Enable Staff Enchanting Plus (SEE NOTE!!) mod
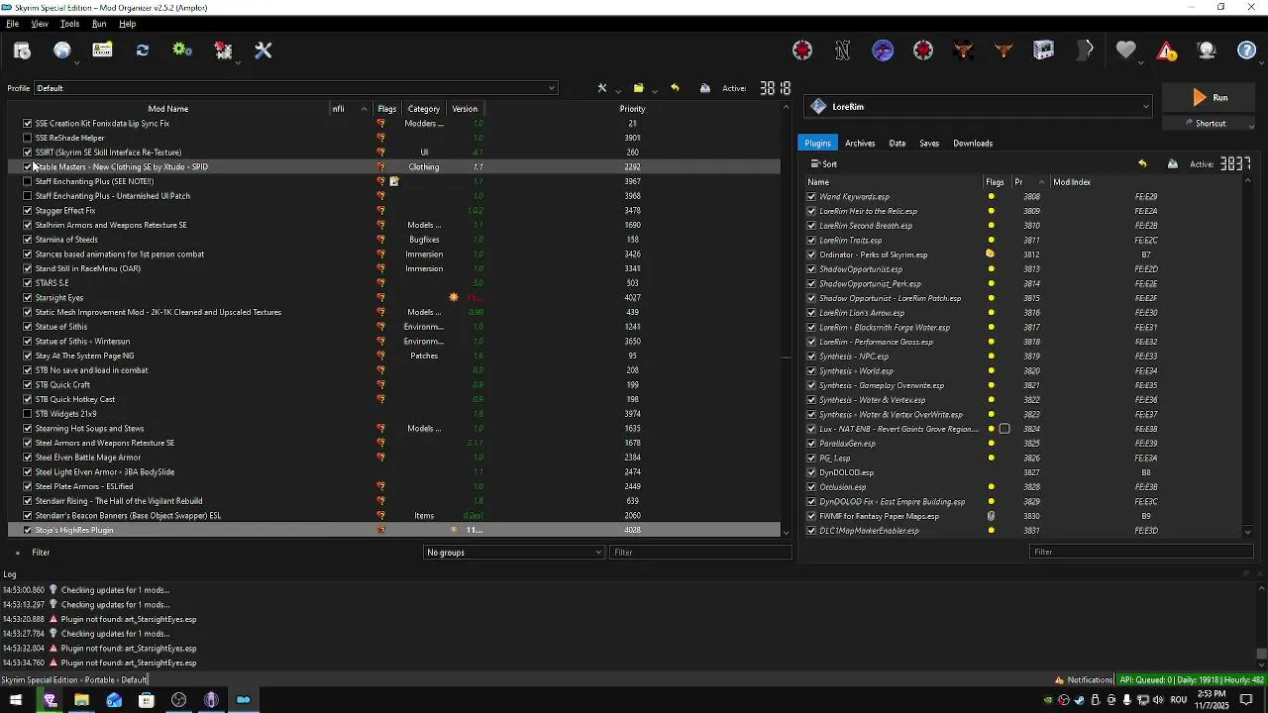The image size is (1268, 713). (28, 181)
